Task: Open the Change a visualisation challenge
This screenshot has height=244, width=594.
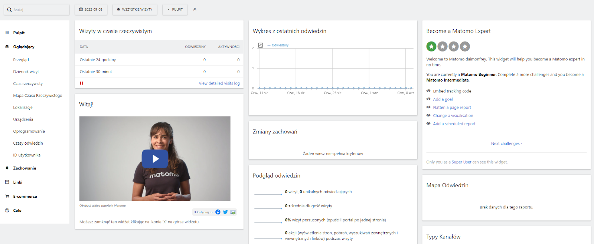Action: click(453, 115)
